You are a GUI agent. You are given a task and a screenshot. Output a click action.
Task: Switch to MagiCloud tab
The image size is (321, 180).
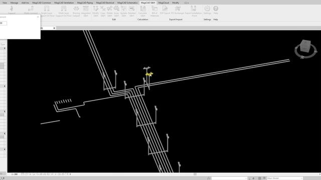[164, 2]
